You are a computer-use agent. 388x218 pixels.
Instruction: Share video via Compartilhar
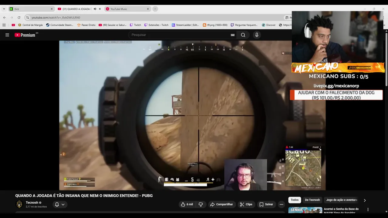coord(222,204)
